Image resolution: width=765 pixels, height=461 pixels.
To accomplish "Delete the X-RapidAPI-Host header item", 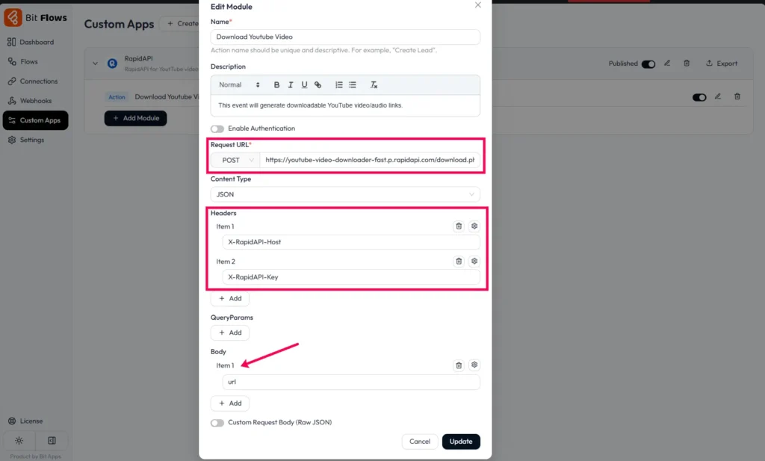I will coord(459,226).
